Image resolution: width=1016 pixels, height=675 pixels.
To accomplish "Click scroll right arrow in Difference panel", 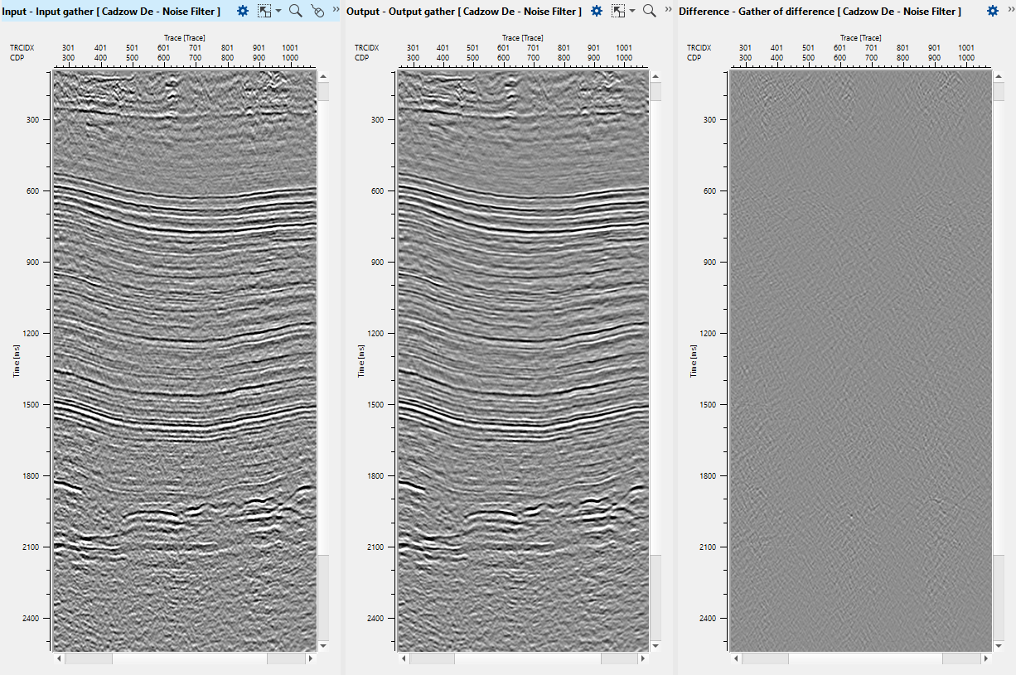I will pyautogui.click(x=985, y=658).
